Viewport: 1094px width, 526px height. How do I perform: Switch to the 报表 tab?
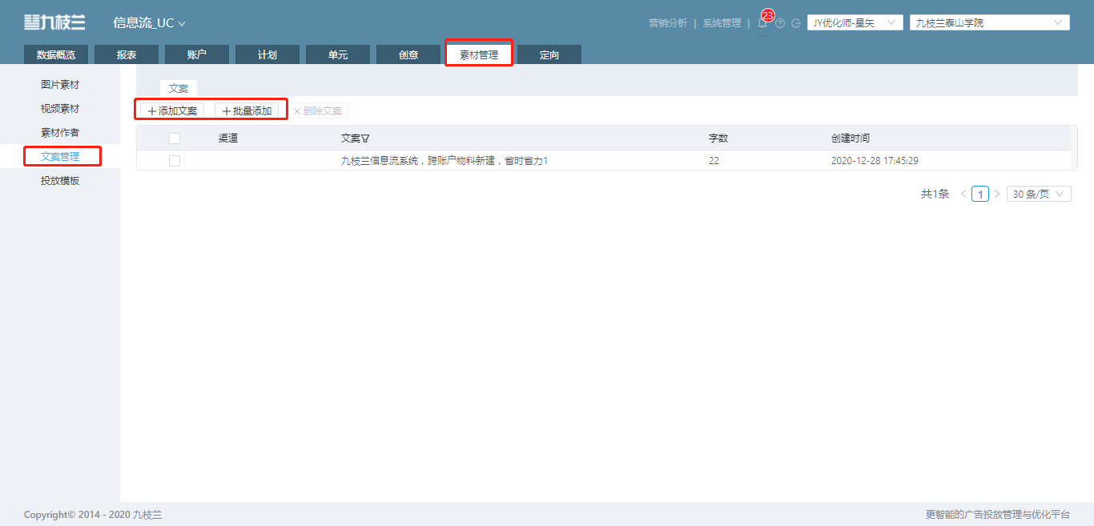(x=127, y=54)
